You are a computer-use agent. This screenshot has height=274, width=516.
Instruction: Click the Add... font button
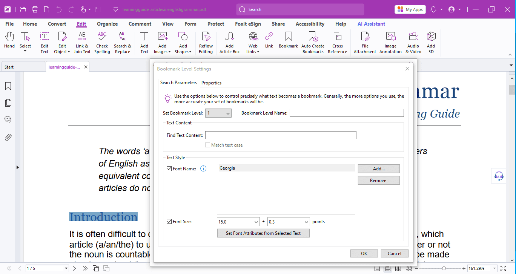[379, 169]
